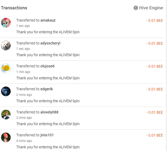Click the '4 mins ago' timestamp for jmis101
The image size is (167, 151).
tap(24, 141)
